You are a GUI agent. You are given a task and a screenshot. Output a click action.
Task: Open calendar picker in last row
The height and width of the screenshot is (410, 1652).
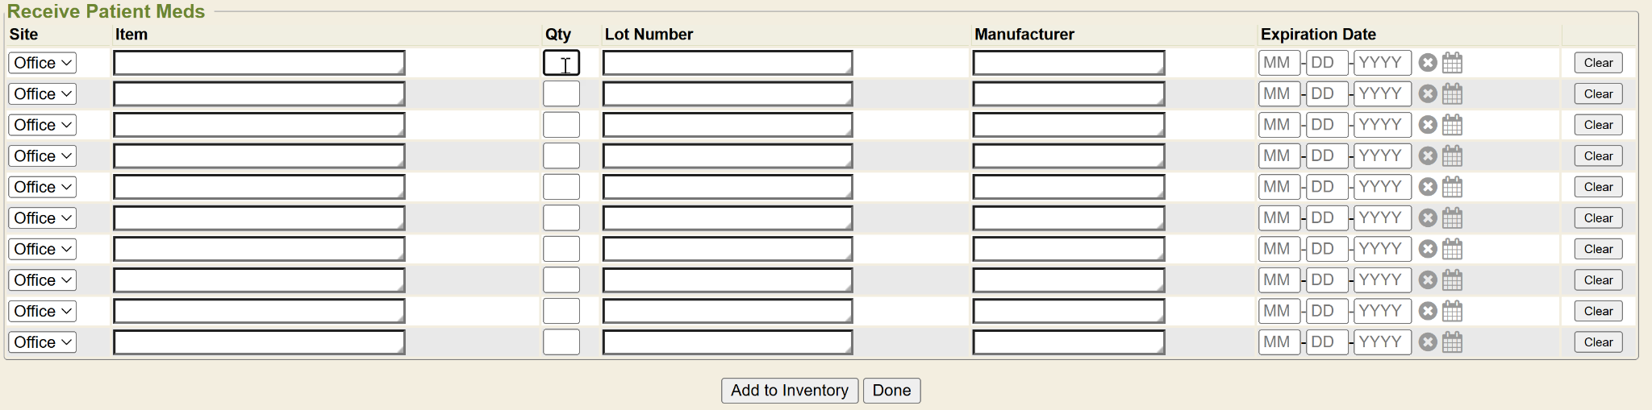tap(1452, 342)
